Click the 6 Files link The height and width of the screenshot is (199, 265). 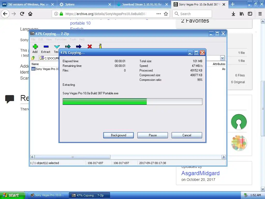pos(240,75)
